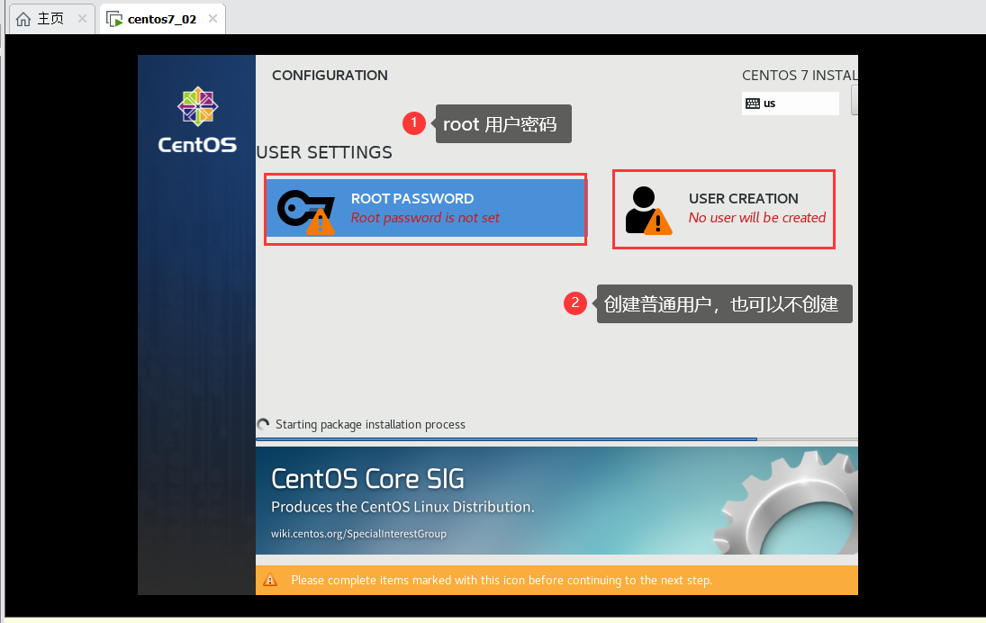Click the CentOS logo in sidebar
986x623 pixels.
click(197, 121)
